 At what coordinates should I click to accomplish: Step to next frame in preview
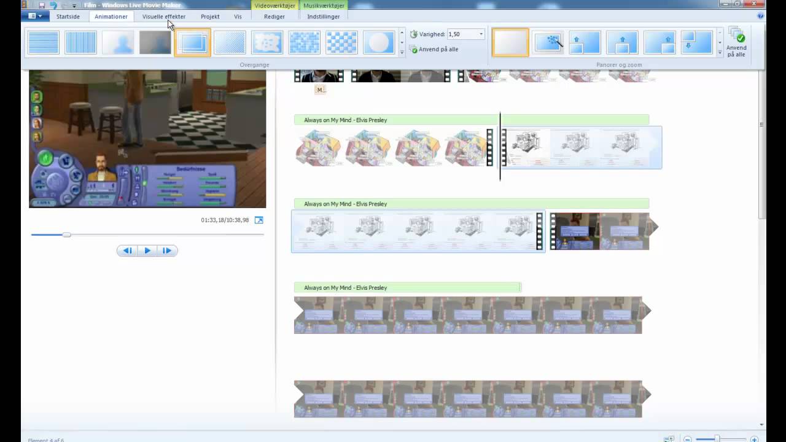167,250
